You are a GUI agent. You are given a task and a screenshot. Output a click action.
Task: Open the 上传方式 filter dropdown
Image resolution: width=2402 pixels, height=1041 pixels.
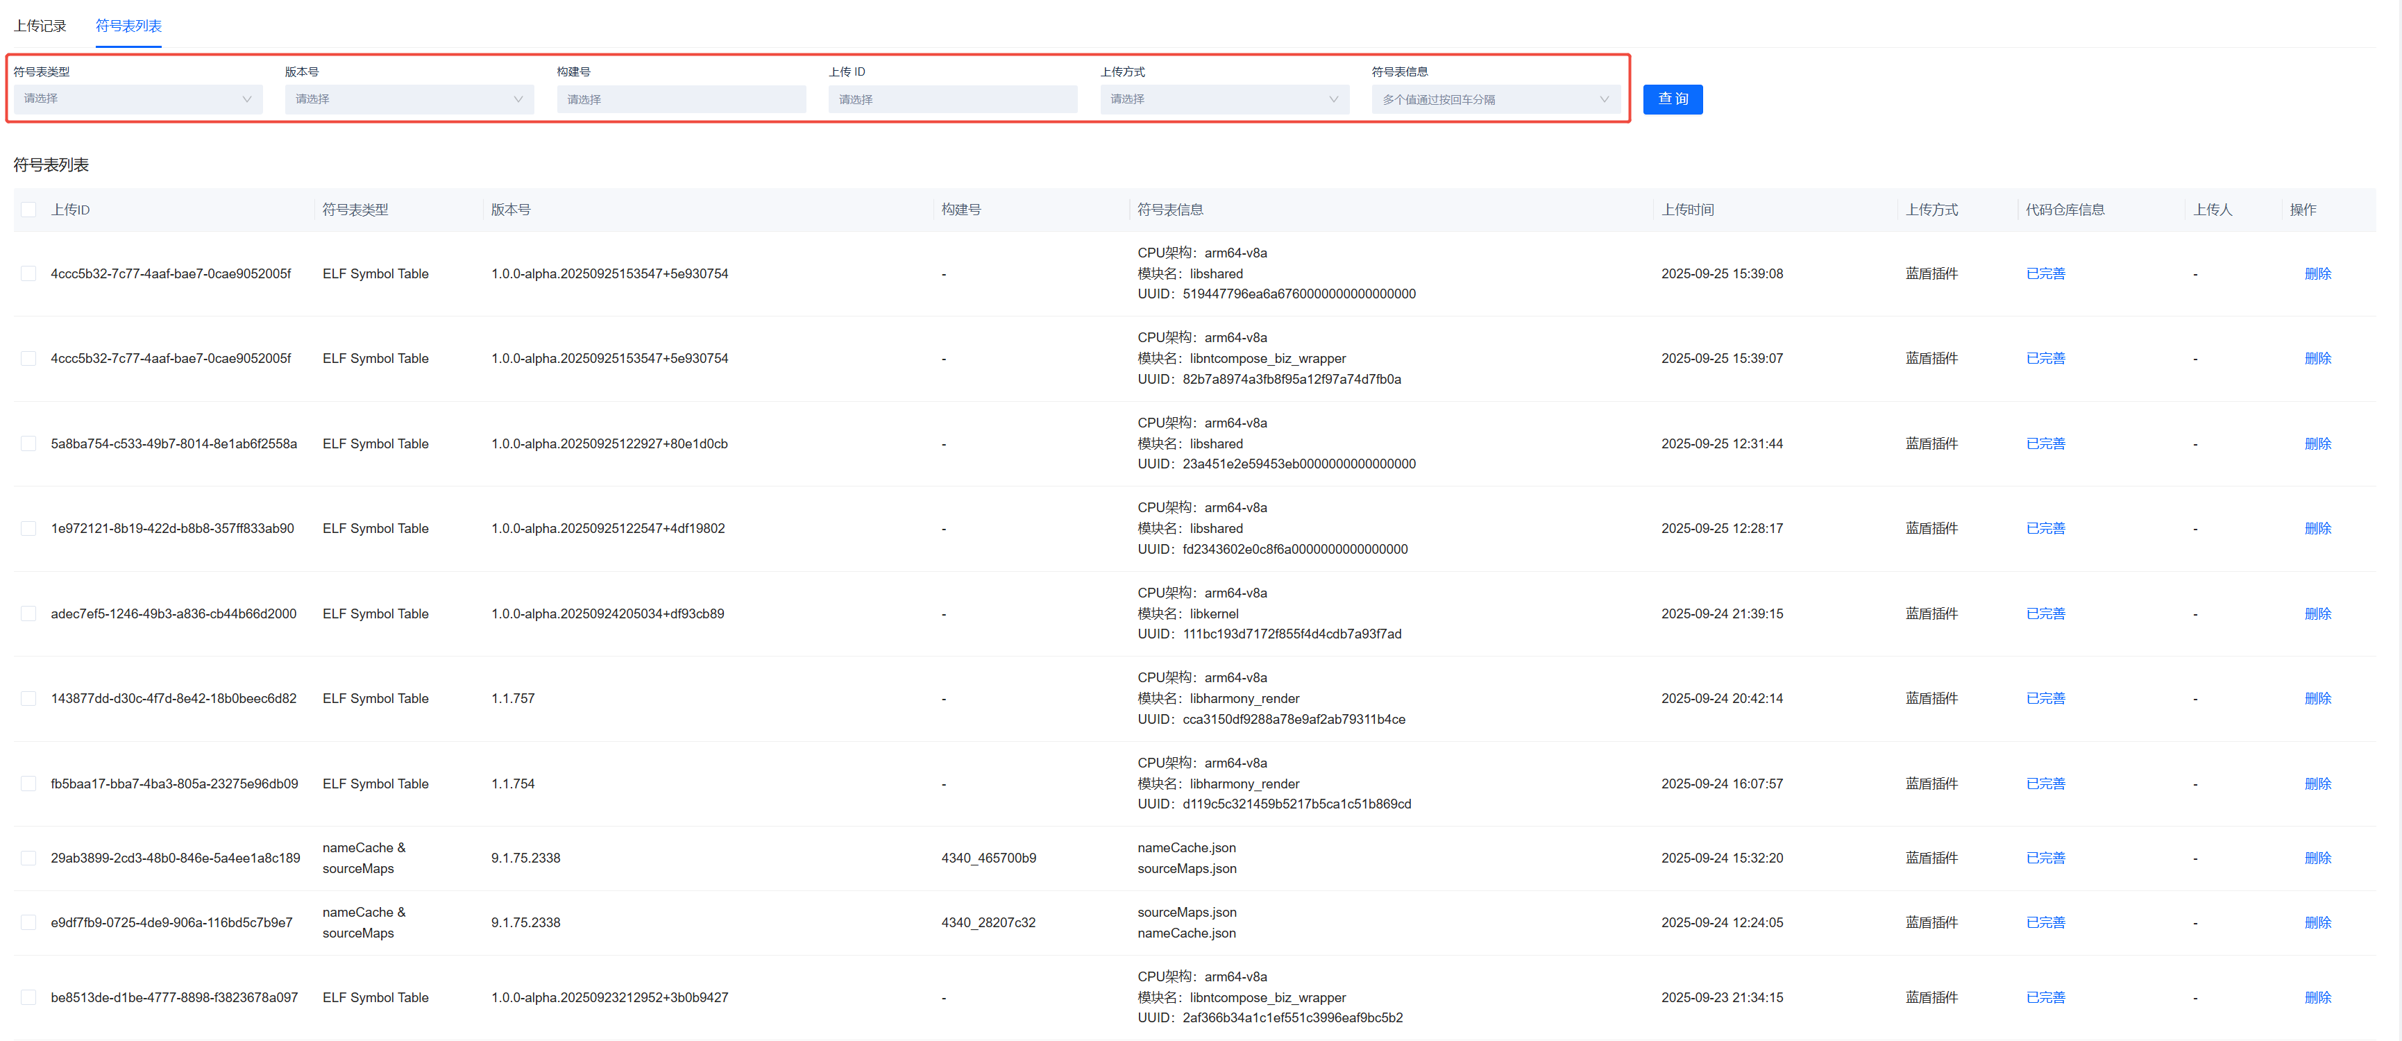1224,99
